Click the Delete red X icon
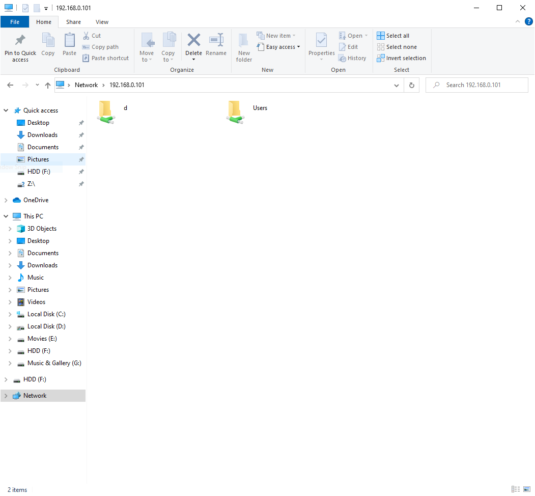 [x=194, y=40]
